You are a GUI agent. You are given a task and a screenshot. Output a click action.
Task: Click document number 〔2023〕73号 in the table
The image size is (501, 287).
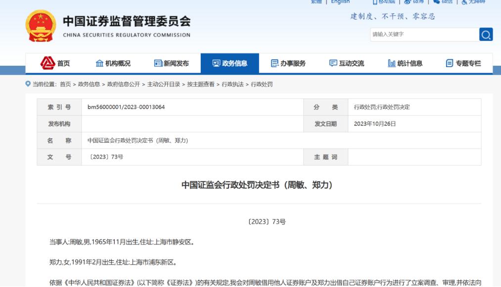tap(106, 157)
